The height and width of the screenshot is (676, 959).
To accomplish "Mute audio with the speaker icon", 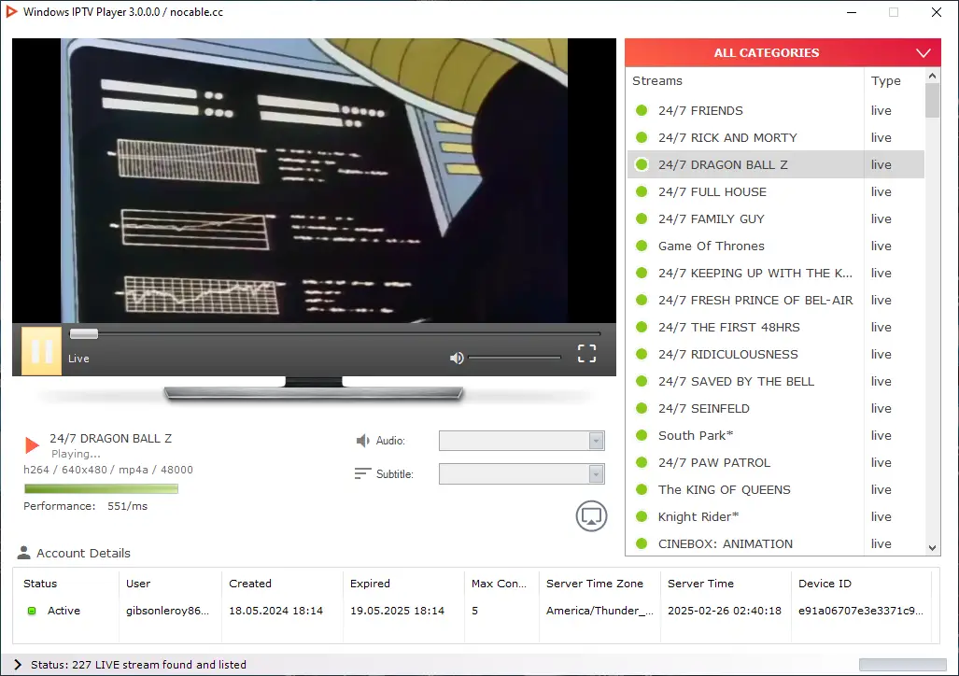I will click(x=457, y=358).
